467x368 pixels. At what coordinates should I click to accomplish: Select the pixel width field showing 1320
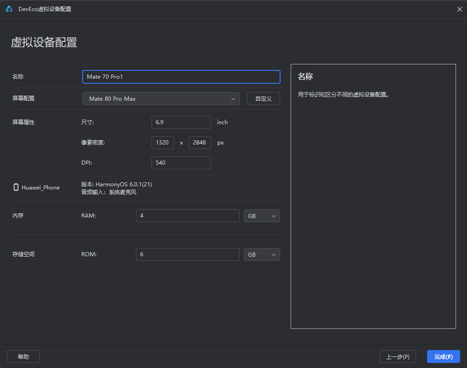tap(163, 143)
